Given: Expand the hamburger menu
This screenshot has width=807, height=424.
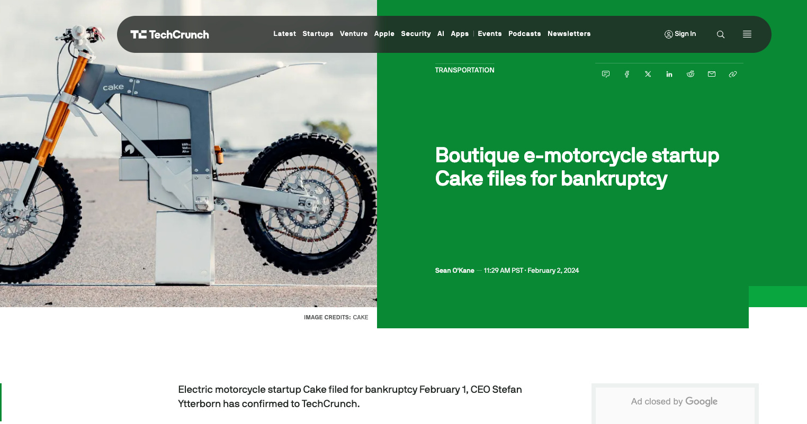Looking at the screenshot, I should 747,34.
